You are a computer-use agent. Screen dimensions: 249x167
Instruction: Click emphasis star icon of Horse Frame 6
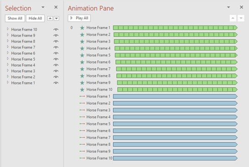[x=82, y=62]
